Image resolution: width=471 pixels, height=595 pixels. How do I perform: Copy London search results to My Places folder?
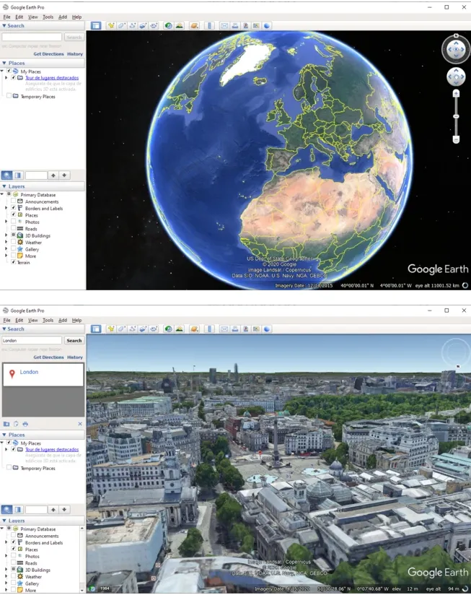click(6, 424)
